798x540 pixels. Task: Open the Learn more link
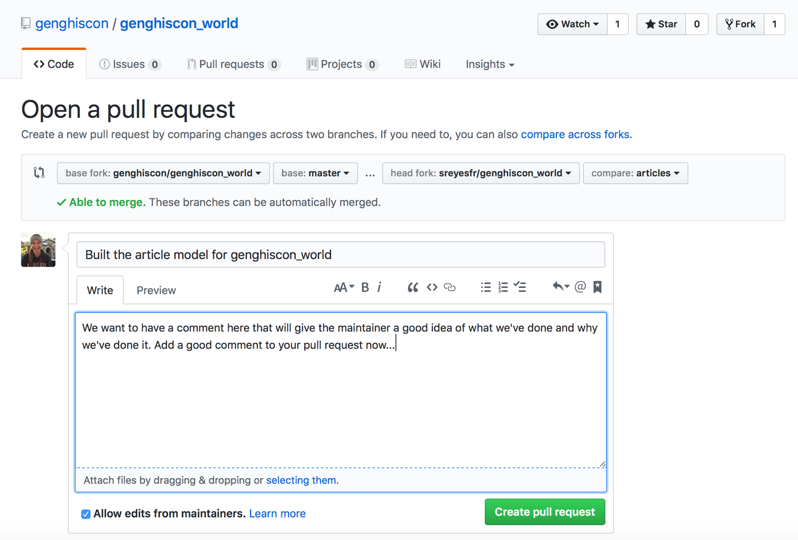(x=277, y=514)
